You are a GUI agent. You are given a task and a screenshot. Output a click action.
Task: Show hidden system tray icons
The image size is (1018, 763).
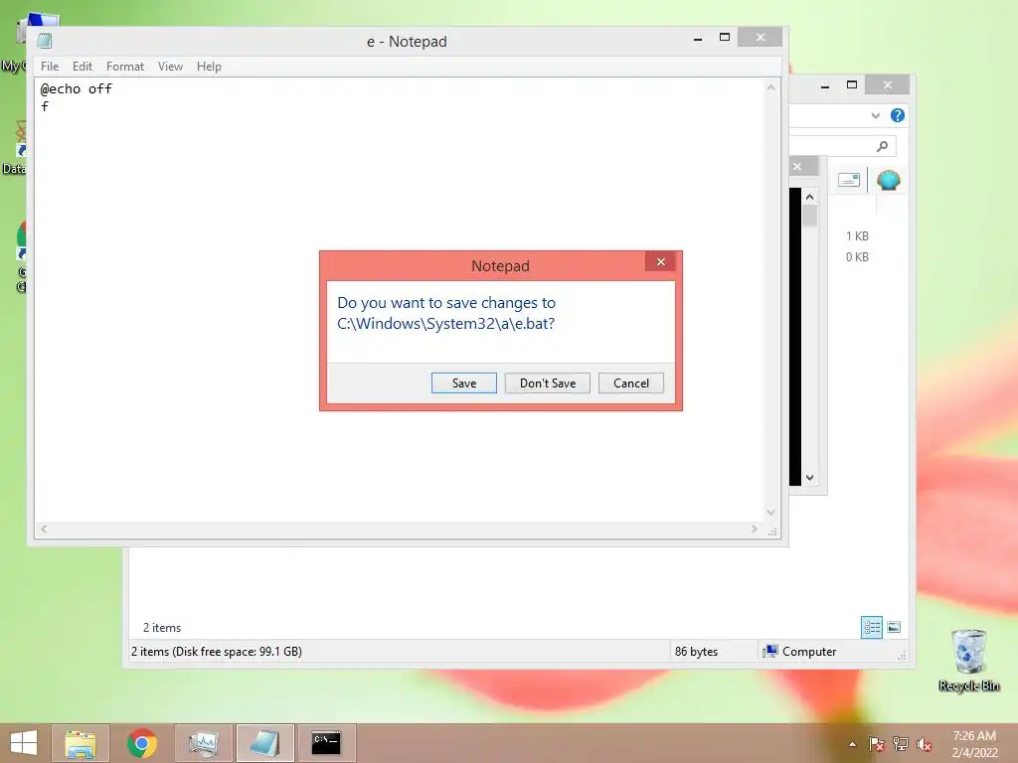pyautogui.click(x=852, y=744)
